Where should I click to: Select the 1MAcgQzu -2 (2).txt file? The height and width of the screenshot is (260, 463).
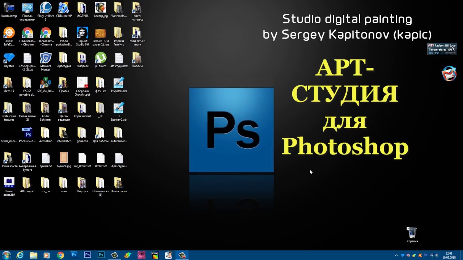[27, 62]
